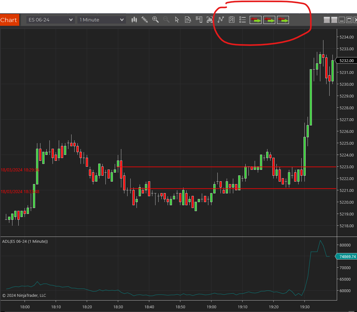Open the strategies clipboard icon
The width and height of the screenshot is (357, 312).
(x=232, y=20)
